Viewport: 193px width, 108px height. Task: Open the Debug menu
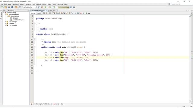pyautogui.click(x=39, y=4)
